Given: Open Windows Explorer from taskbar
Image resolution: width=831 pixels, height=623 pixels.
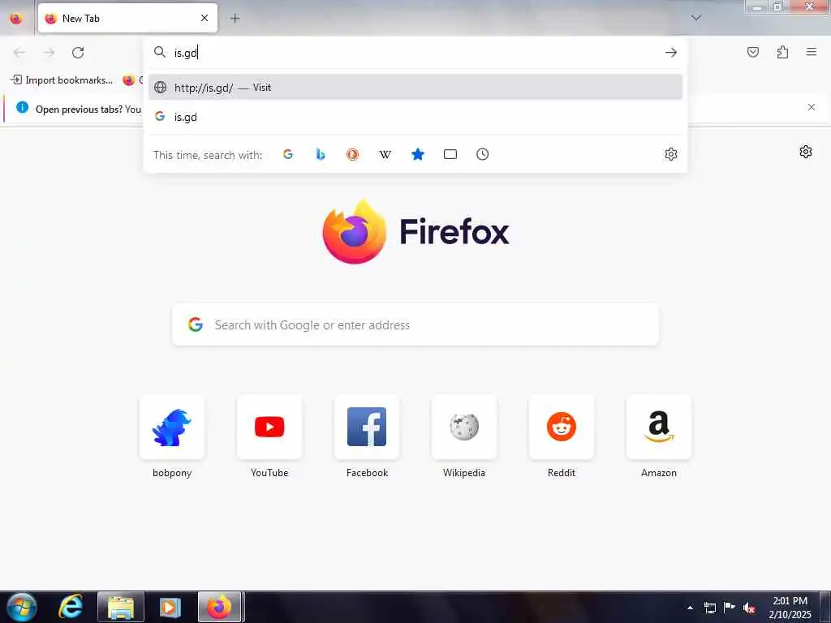Looking at the screenshot, I should (x=121, y=607).
